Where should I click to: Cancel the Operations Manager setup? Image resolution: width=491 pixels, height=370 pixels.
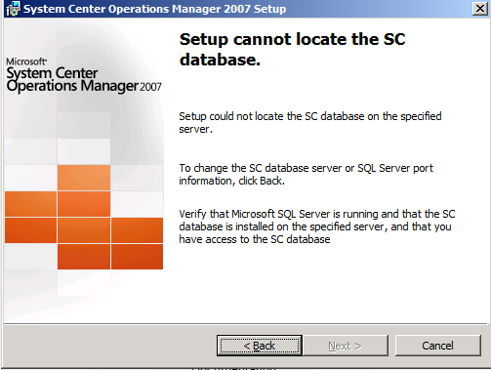click(437, 346)
